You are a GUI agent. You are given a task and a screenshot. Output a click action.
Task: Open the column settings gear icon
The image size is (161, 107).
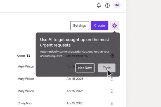point(112,56)
